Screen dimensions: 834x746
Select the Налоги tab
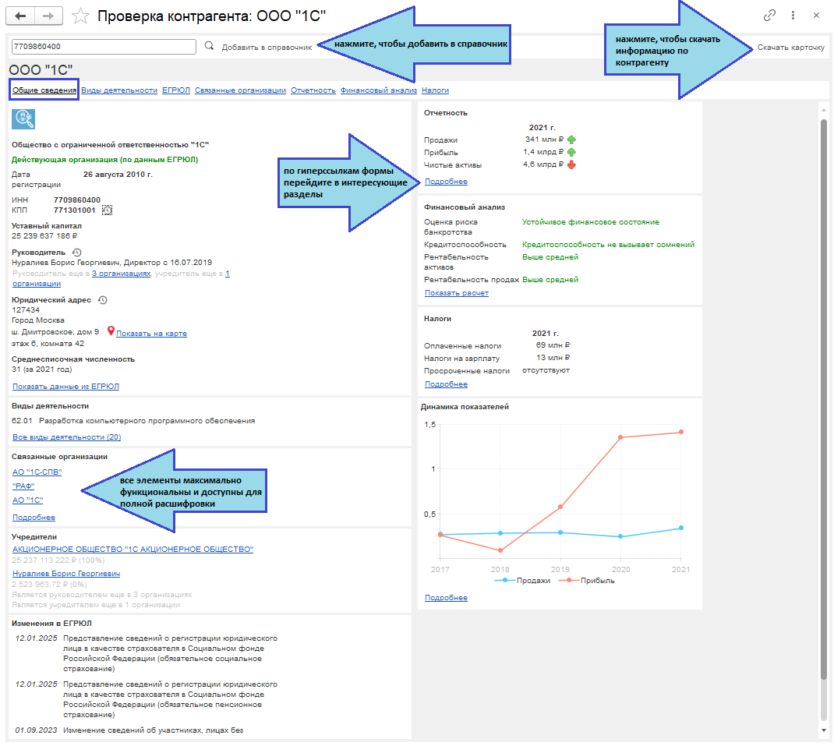[x=435, y=90]
